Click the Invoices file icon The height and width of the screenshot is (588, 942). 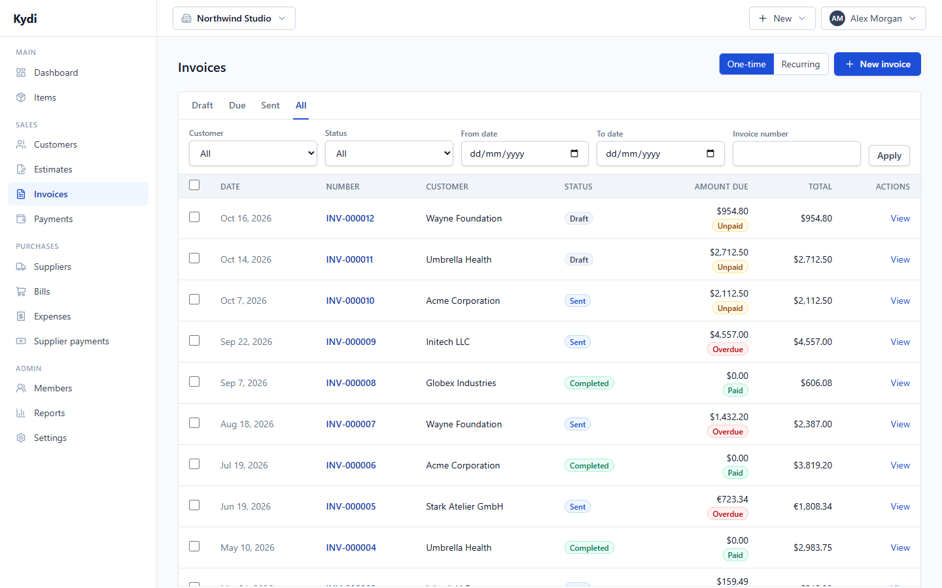point(21,194)
